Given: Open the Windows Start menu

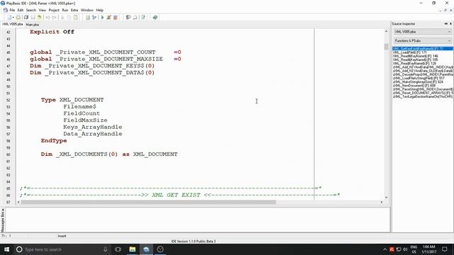Looking at the screenshot, I should (x=6, y=249).
